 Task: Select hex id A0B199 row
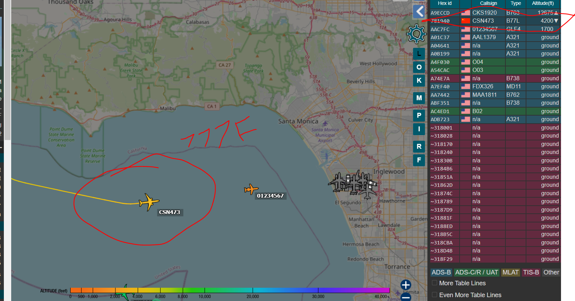pyautogui.click(x=495, y=54)
